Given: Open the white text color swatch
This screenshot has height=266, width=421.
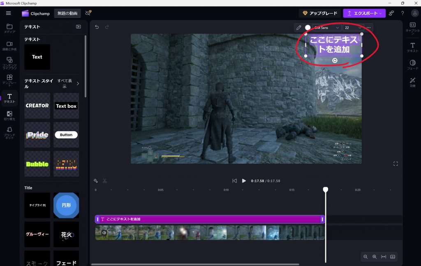Looking at the screenshot, I should (308, 28).
